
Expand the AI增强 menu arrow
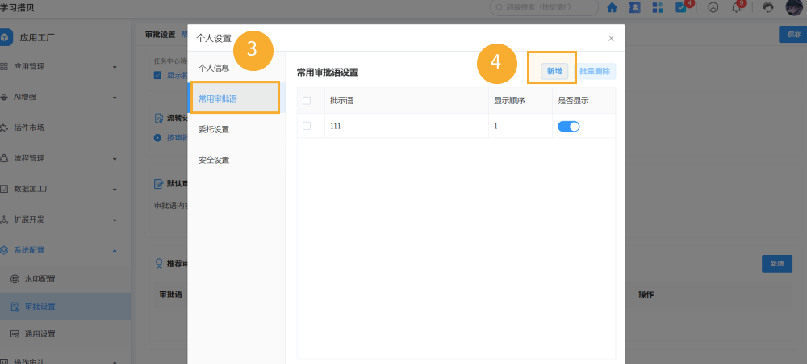115,98
